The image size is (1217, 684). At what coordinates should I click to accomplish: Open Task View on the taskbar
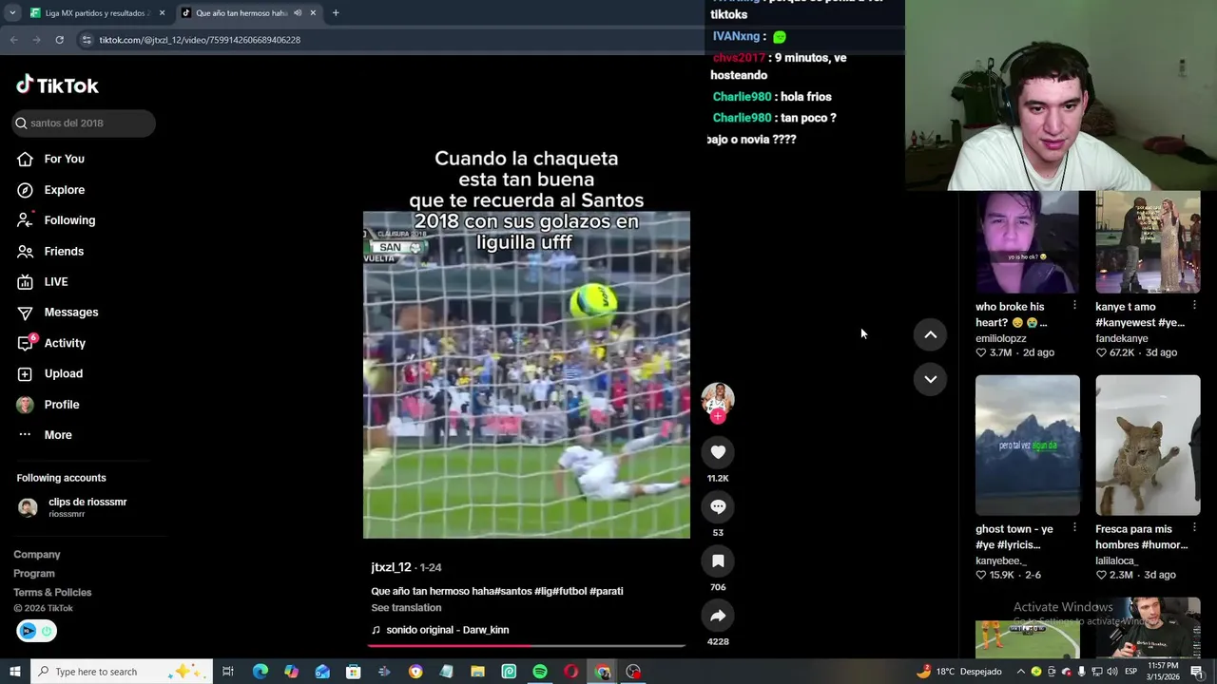click(228, 672)
